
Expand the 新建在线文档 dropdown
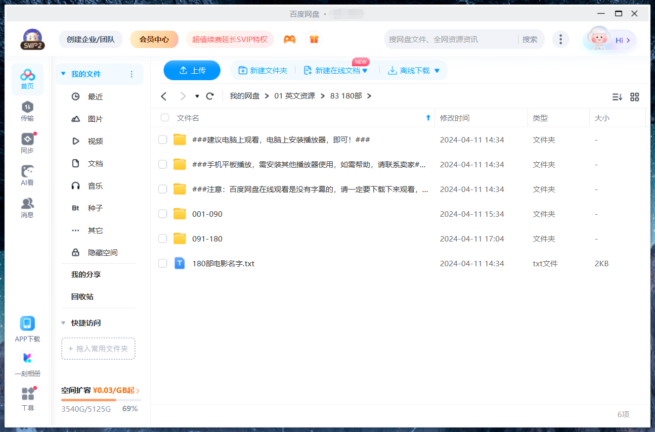pos(366,70)
